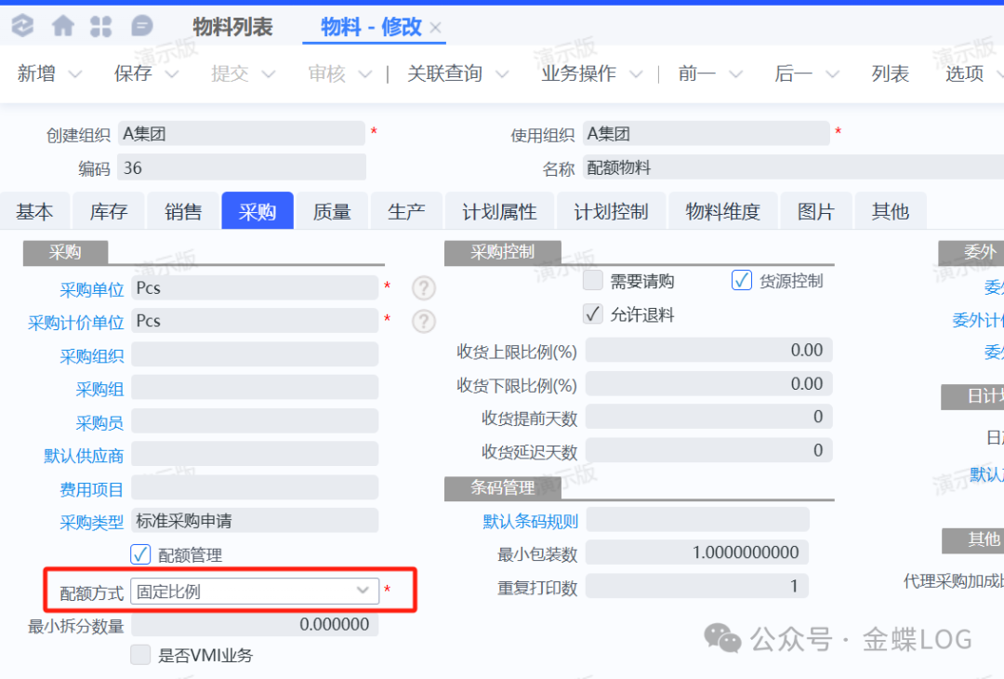Viewport: 1004px width, 679px height.
Task: Click the 默认供应商 field link
Action: 84,456
